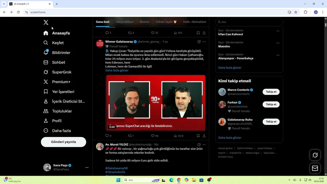Switch to Takip ediliyor tab

coord(124,22)
